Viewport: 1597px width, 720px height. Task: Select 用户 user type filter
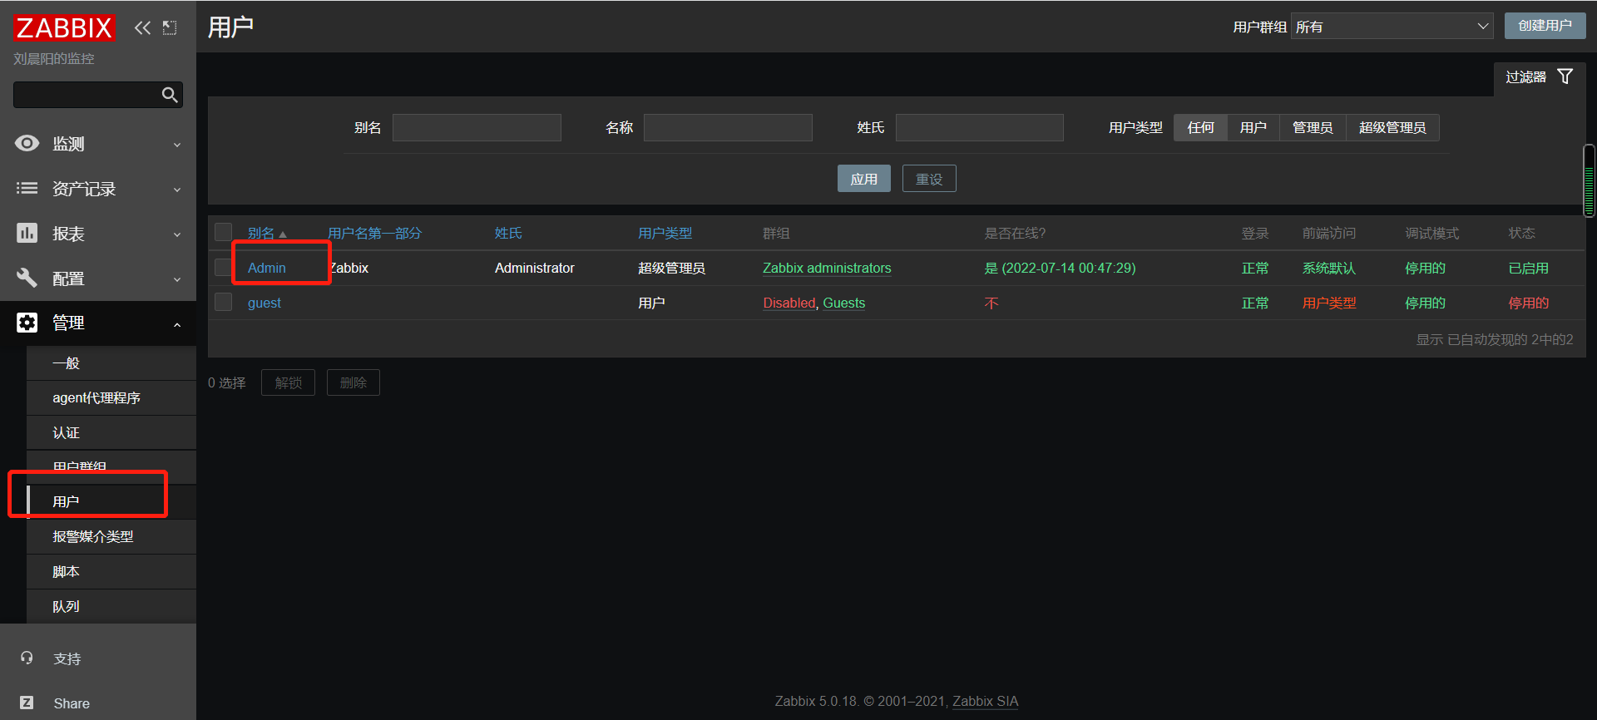[x=1253, y=127]
